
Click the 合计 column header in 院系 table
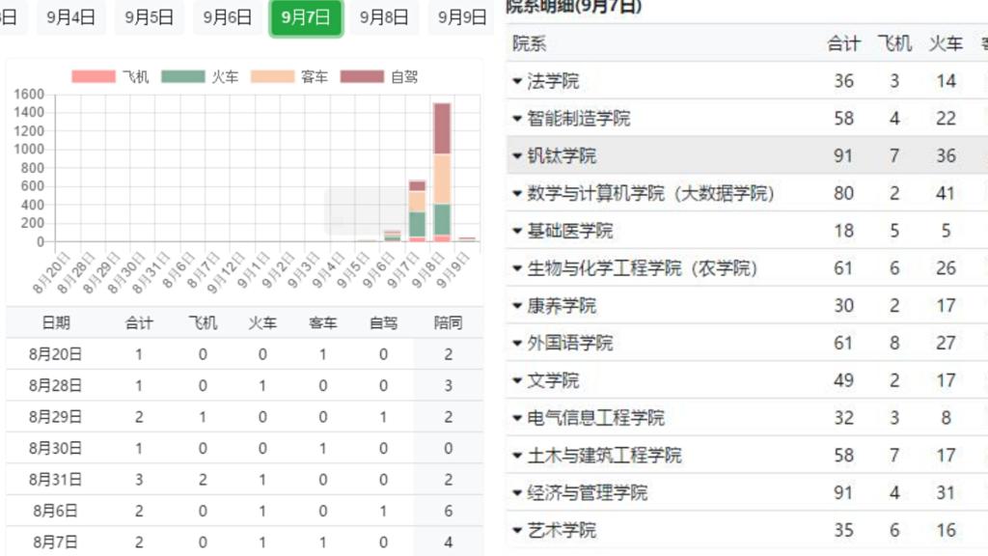[843, 43]
